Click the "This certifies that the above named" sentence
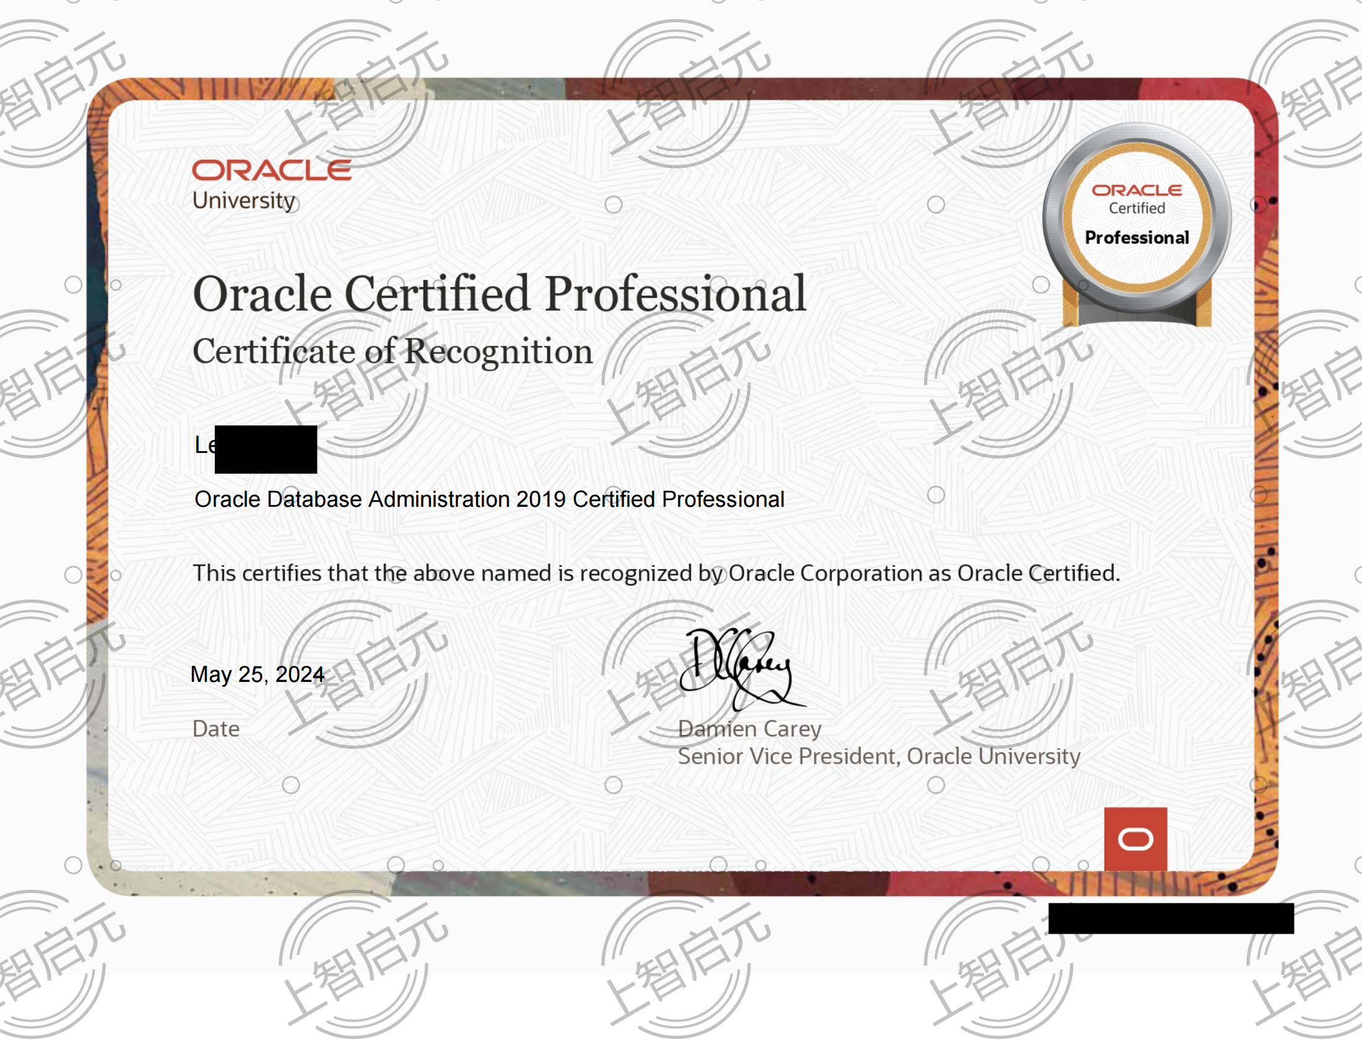This screenshot has width=1362, height=1052. [656, 574]
